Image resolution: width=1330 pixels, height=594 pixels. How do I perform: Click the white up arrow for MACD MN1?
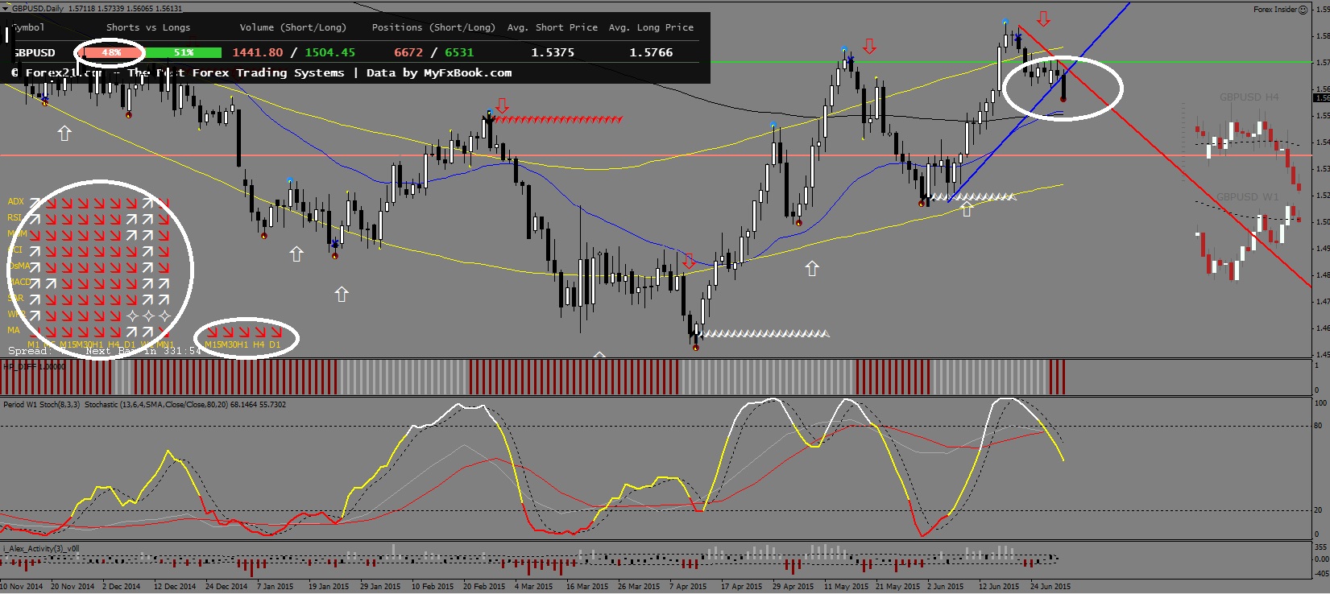point(164,283)
